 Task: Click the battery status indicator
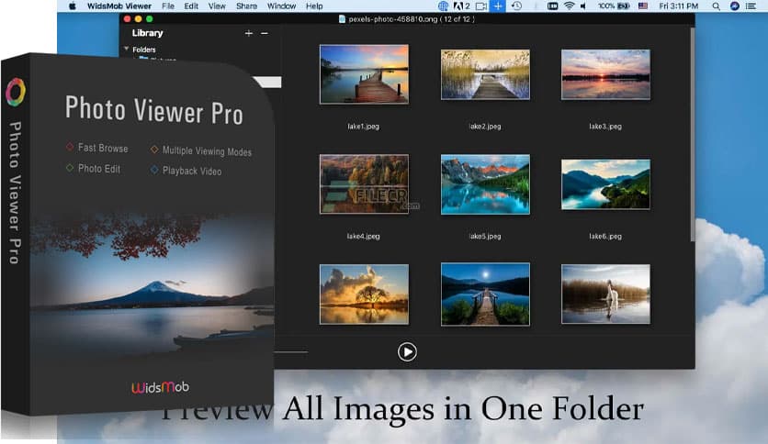click(x=614, y=6)
